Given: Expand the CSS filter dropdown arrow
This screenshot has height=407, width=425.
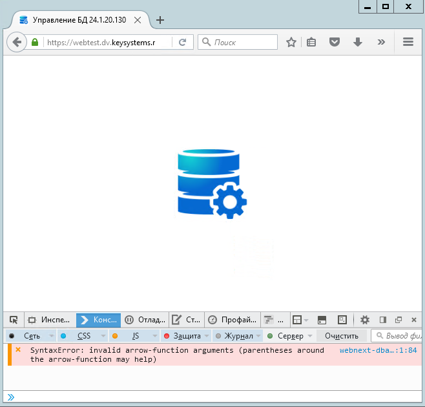Looking at the screenshot, I should point(103,336).
